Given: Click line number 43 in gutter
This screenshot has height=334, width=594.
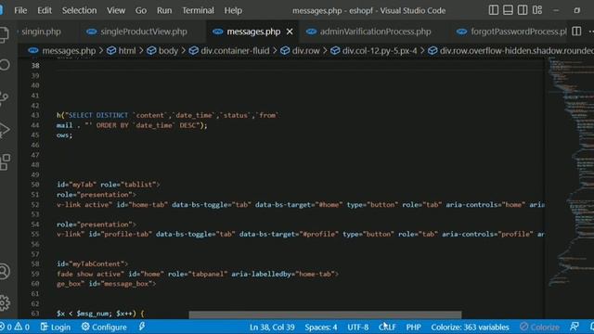Looking at the screenshot, I should click(35, 115).
